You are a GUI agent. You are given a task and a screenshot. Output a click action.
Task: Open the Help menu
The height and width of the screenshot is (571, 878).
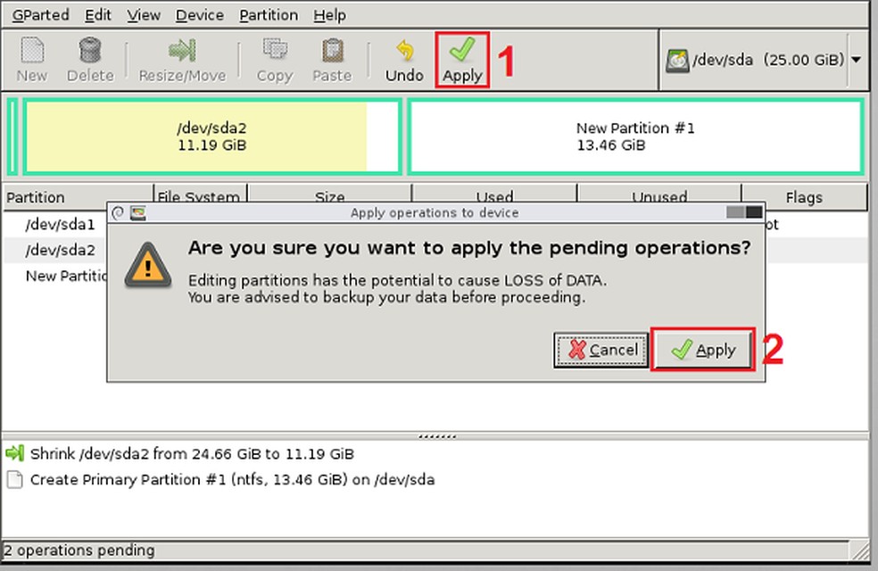pos(329,14)
